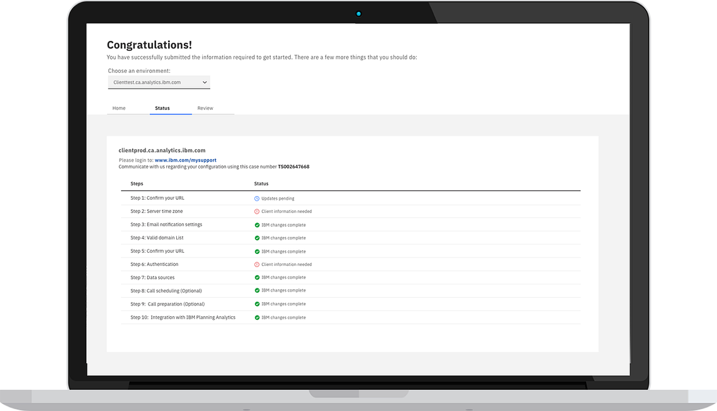Click case number TS002647668
This screenshot has height=411, width=717.
(x=293, y=167)
